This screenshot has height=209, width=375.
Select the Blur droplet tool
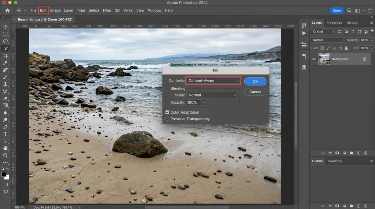pos(5,113)
